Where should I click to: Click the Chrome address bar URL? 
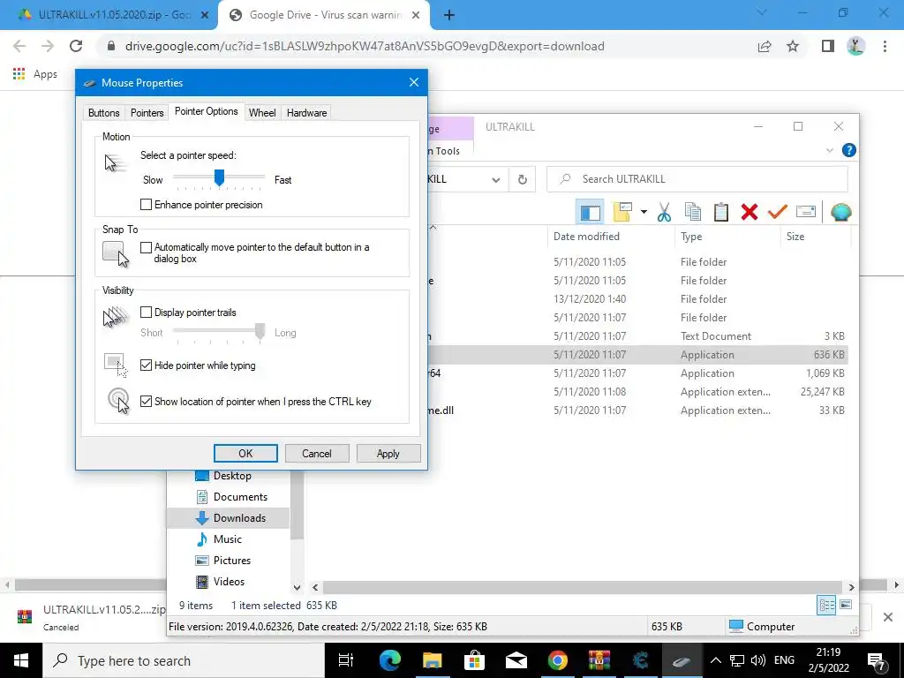[x=365, y=46]
